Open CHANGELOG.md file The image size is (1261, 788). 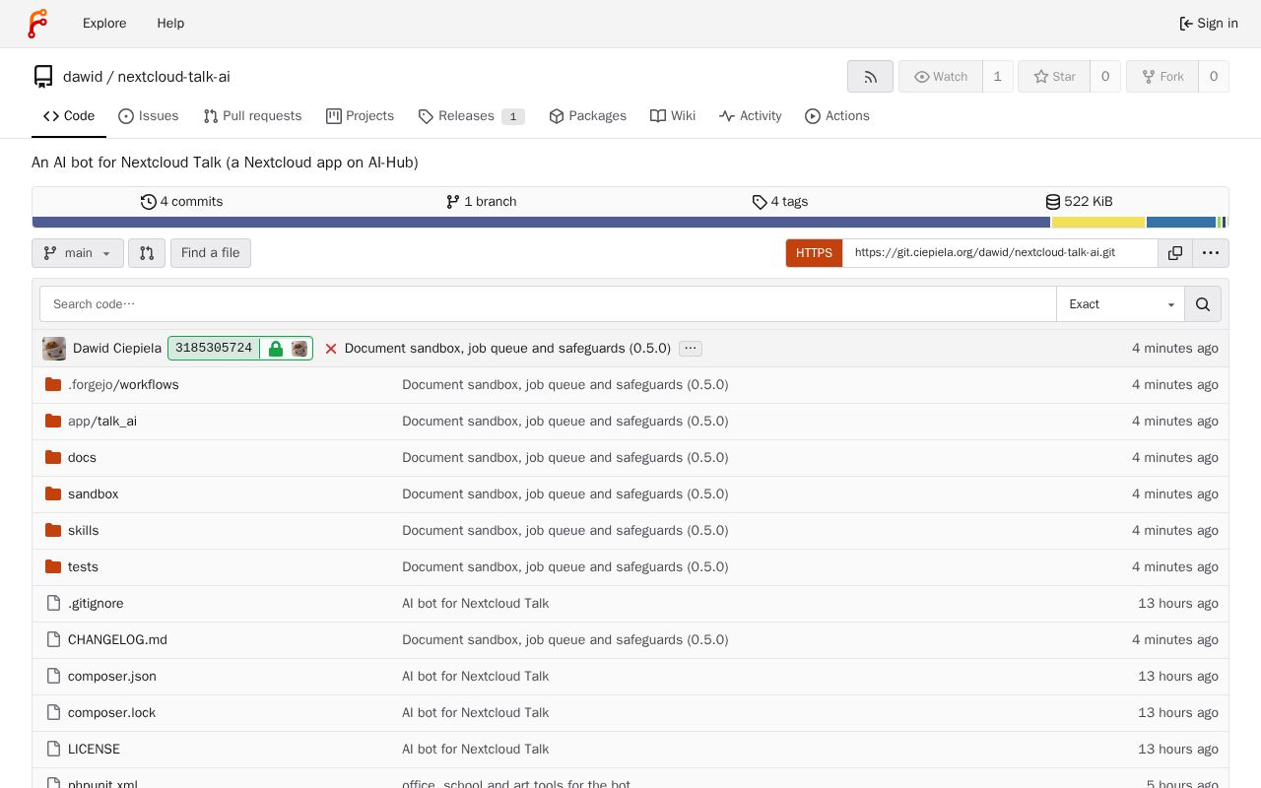click(x=117, y=640)
